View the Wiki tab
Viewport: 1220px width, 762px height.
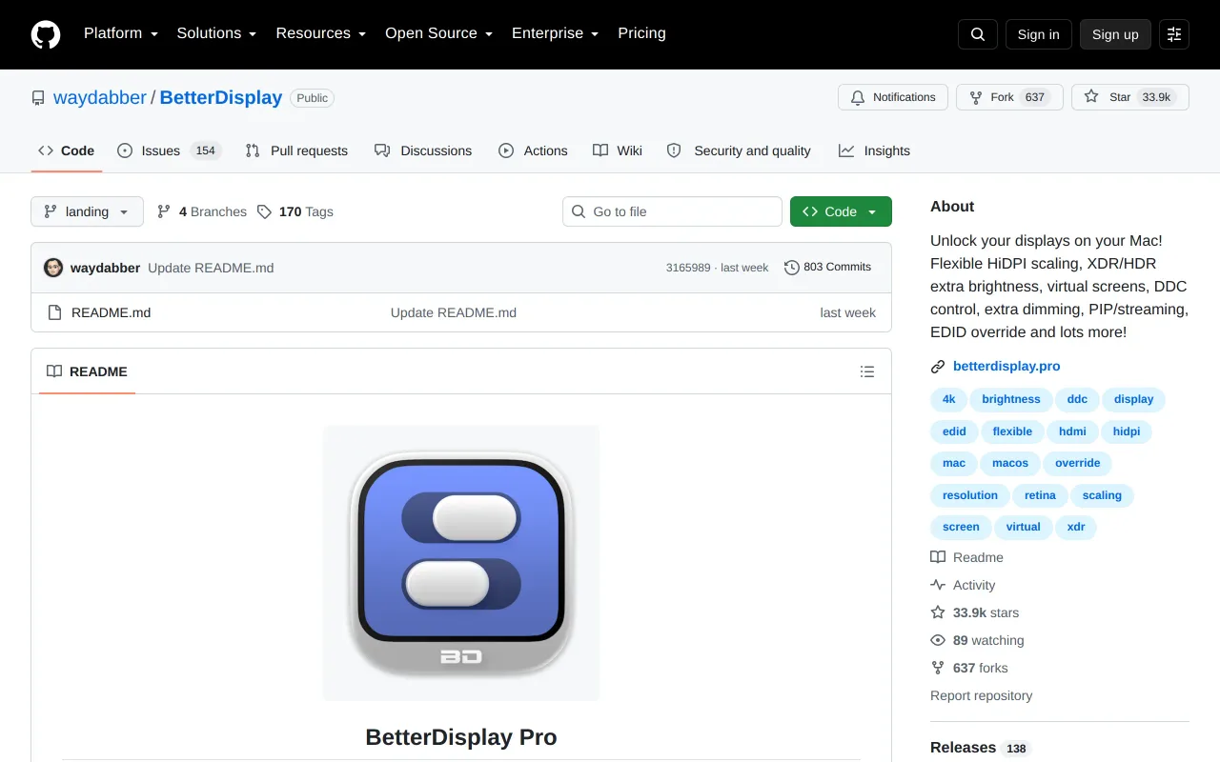618,150
